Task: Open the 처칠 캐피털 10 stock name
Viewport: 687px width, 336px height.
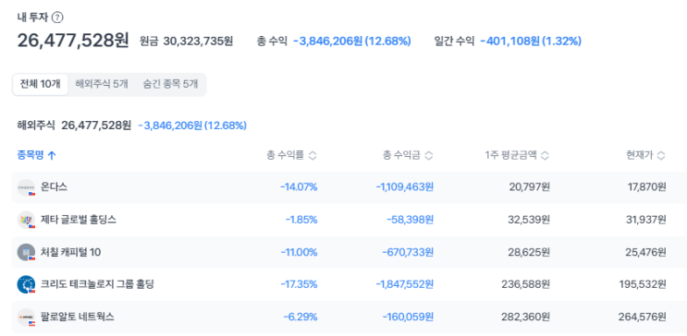Action: point(70,252)
